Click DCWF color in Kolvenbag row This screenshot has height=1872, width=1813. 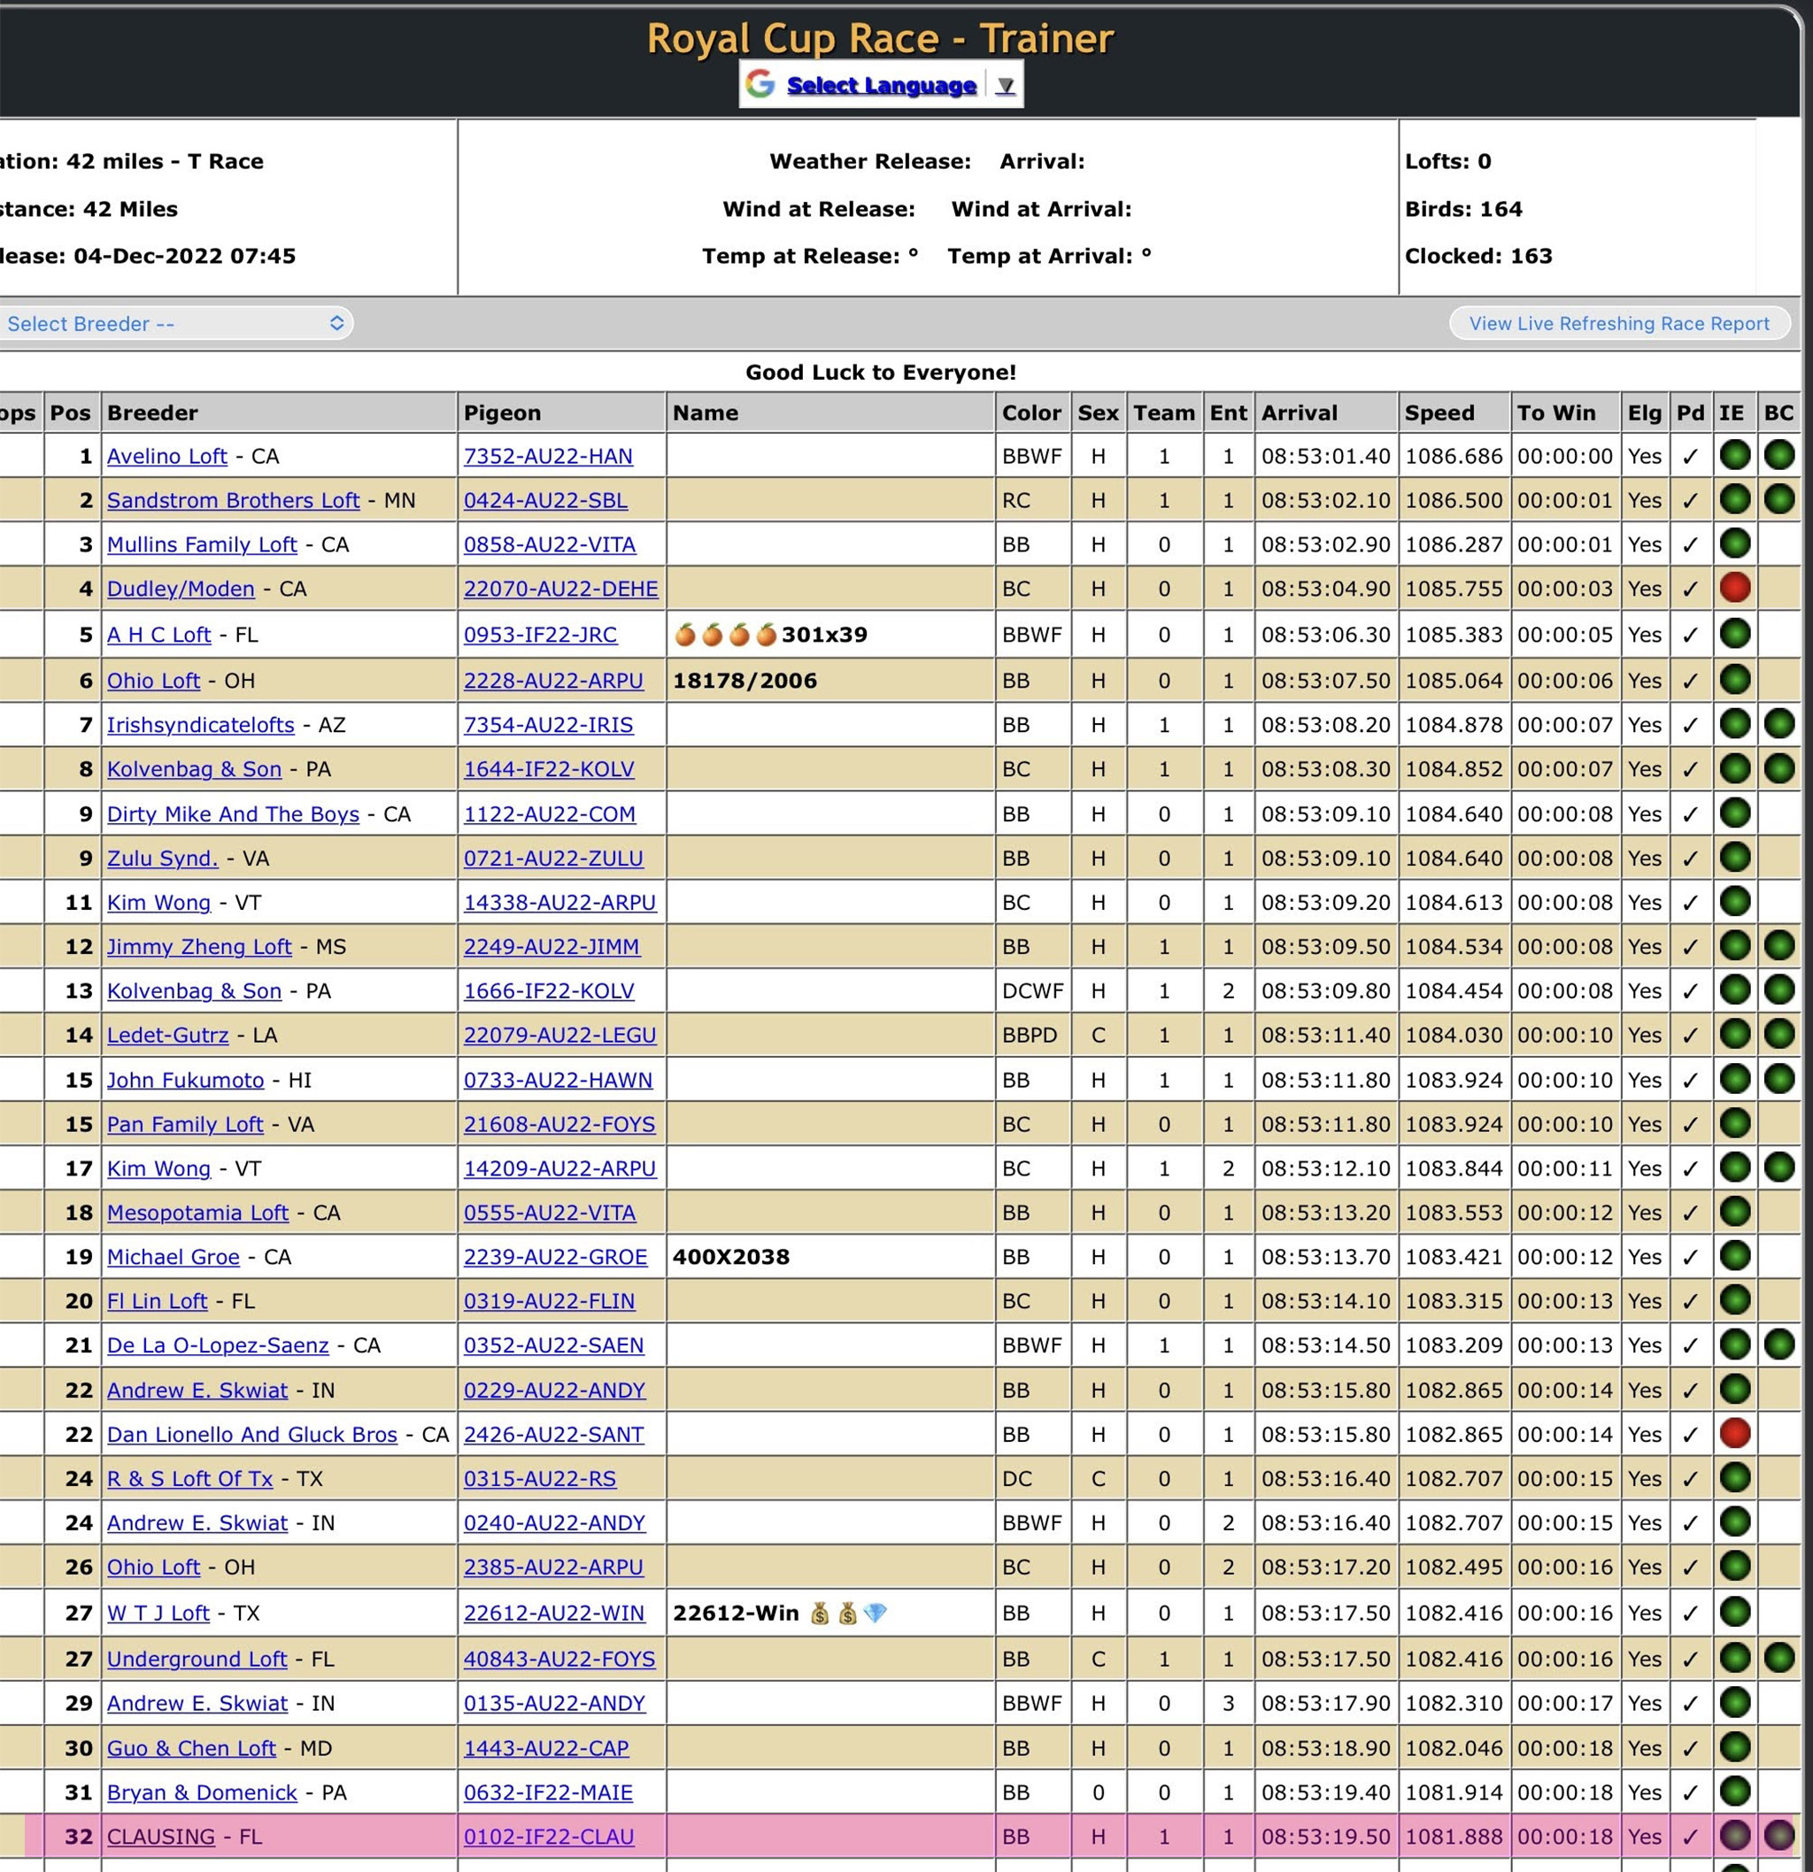tap(1032, 991)
